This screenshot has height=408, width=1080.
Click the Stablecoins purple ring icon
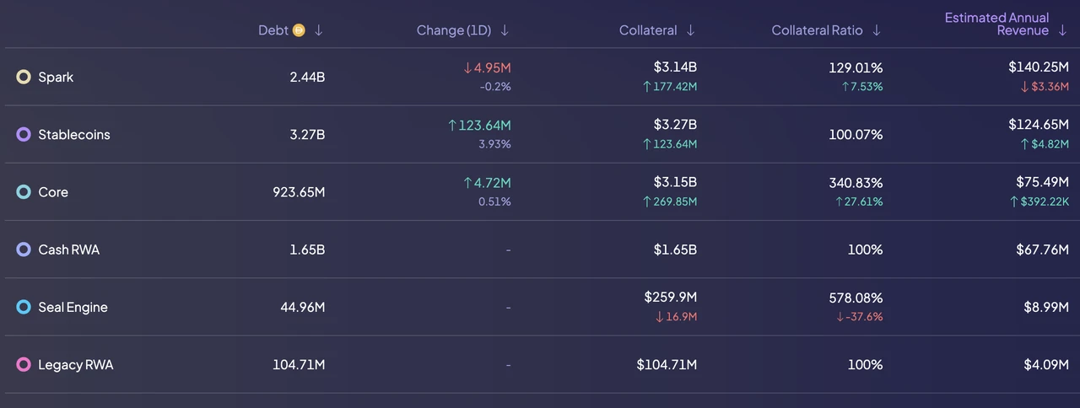(24, 135)
